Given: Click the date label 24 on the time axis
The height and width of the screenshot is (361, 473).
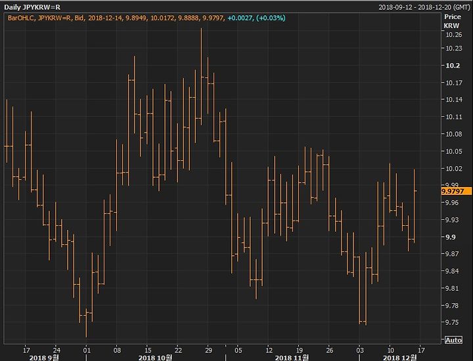Looking at the screenshot, I should click(56, 350).
